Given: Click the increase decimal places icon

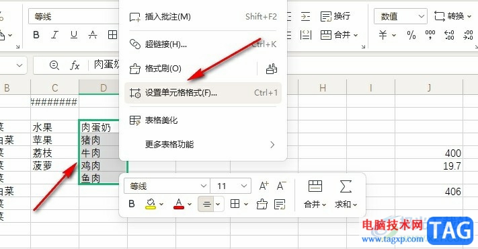Looking at the screenshot, I should click(449, 35).
